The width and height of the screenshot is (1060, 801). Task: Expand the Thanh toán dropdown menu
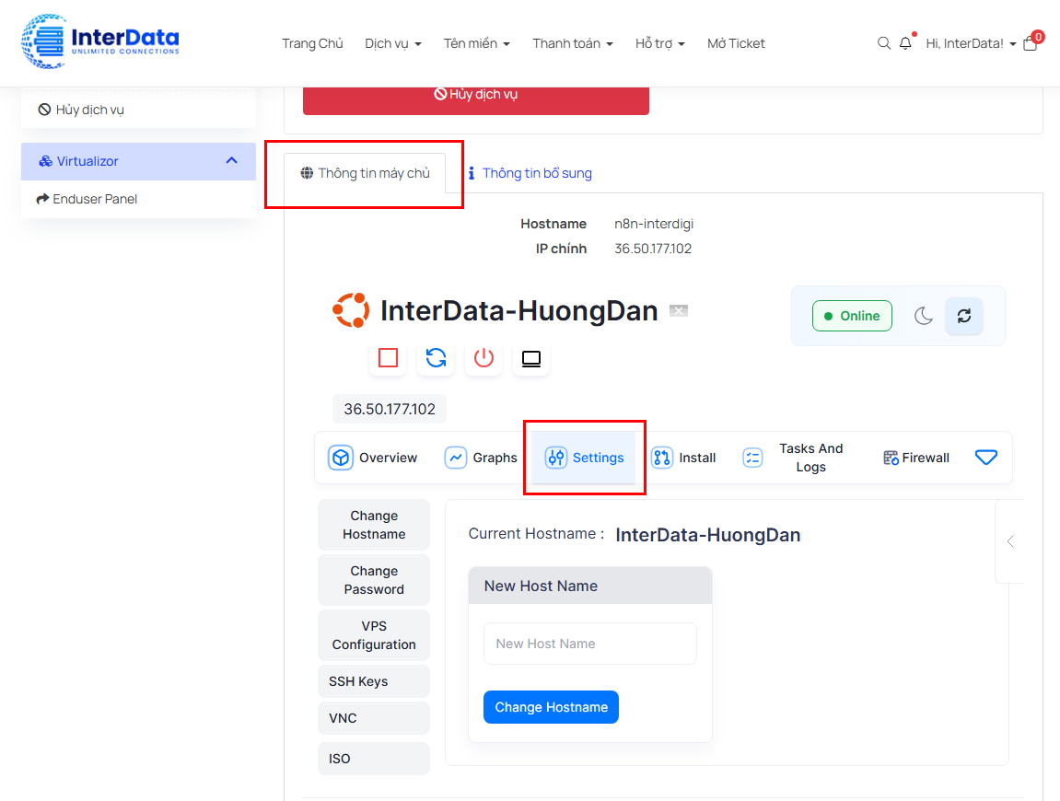(573, 43)
